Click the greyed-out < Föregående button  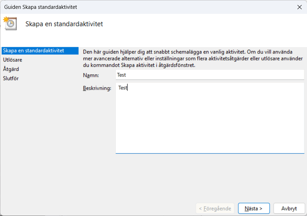(x=215, y=209)
